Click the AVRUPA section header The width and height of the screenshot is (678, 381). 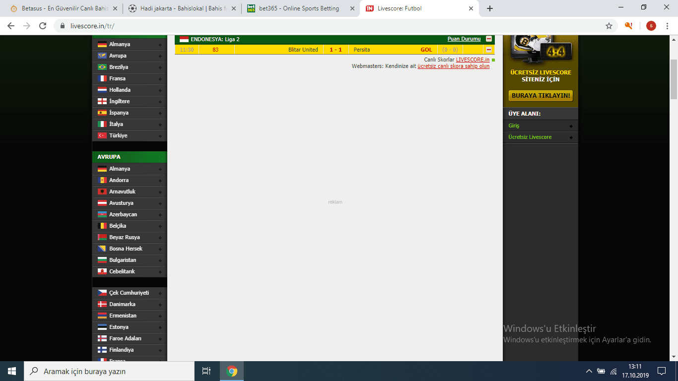tap(130, 157)
